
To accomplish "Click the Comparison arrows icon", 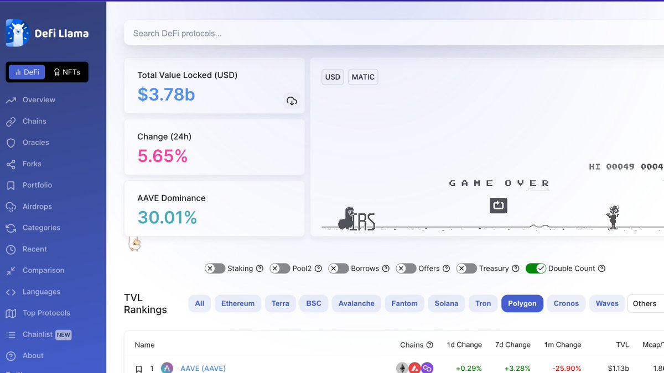I will pos(11,271).
